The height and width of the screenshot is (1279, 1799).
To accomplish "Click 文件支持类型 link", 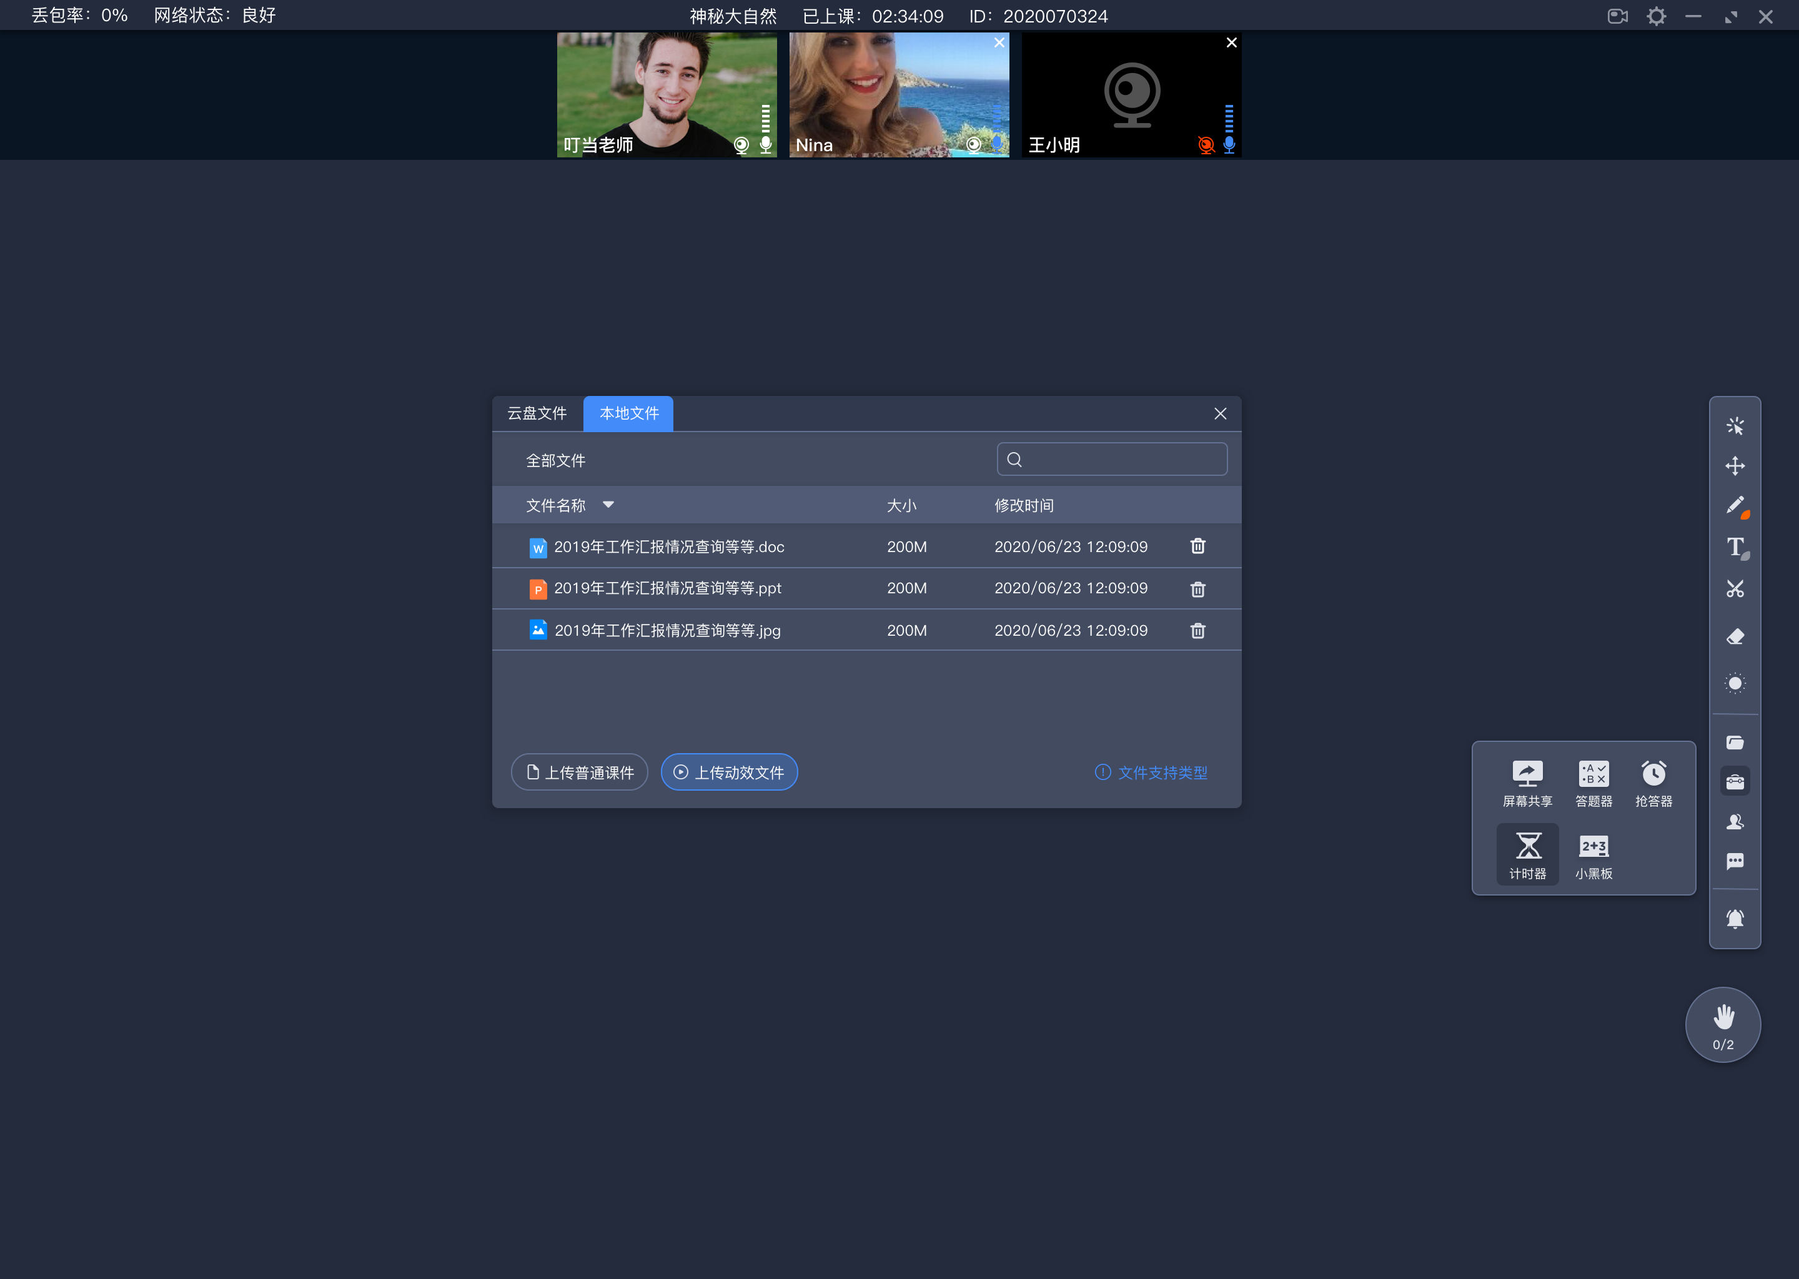I will pyautogui.click(x=1162, y=773).
